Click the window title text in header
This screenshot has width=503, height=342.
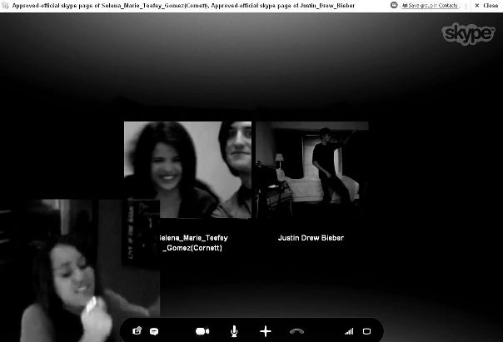(x=183, y=6)
